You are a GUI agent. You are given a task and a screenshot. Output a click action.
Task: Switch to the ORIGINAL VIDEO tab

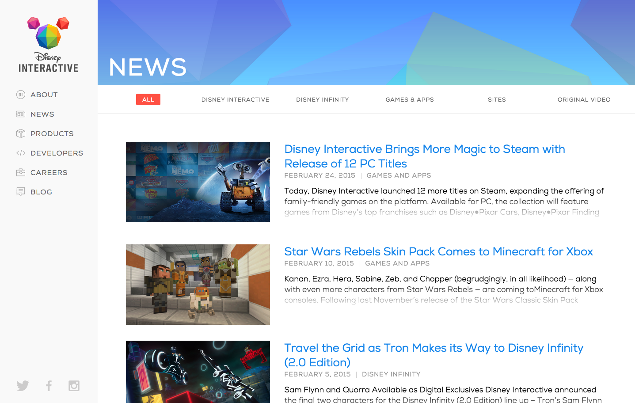coord(584,99)
